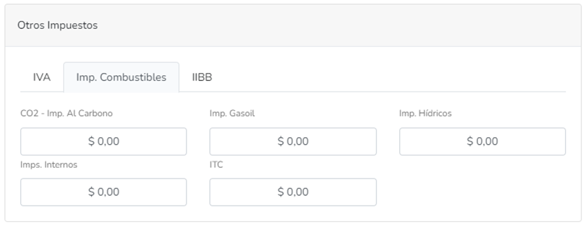Focus the ITC amount field
This screenshot has width=587, height=228.
click(293, 192)
